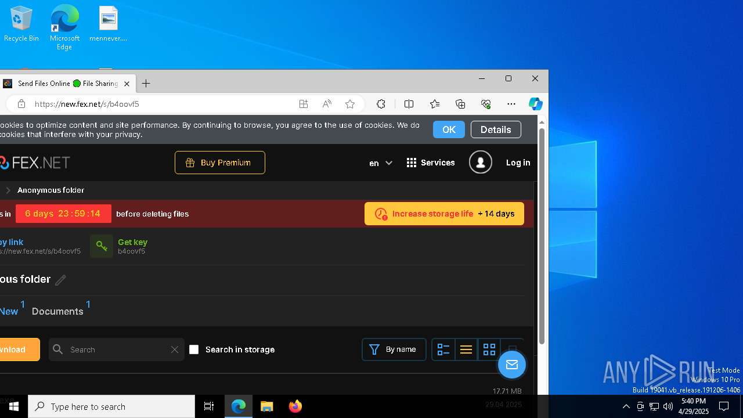
Task: Start Read aloud from the address bar
Action: pyautogui.click(x=327, y=104)
